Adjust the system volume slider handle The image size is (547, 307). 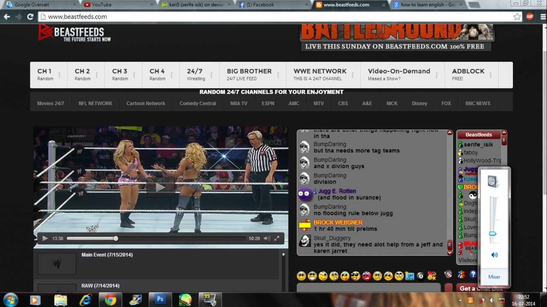(x=493, y=234)
